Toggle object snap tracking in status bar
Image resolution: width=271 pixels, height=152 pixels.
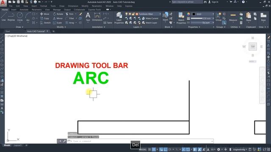(183, 149)
